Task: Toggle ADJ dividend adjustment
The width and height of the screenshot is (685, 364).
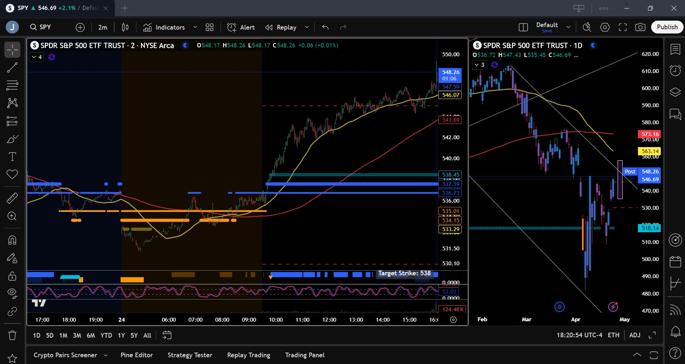Action: 635,335
